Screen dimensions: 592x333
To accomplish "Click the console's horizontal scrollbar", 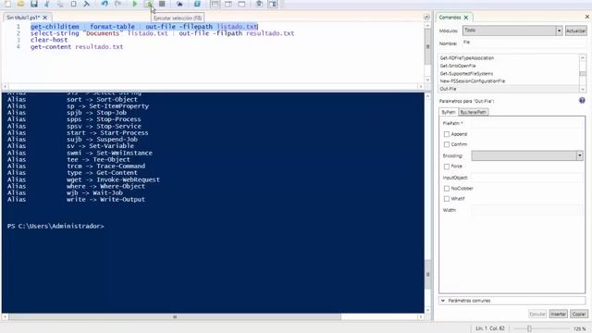I will (175, 316).
